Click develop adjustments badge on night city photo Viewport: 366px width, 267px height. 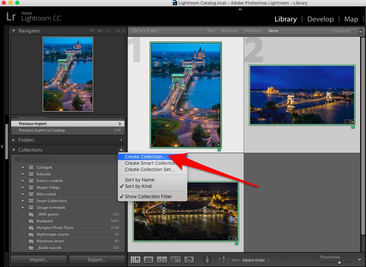point(235,238)
